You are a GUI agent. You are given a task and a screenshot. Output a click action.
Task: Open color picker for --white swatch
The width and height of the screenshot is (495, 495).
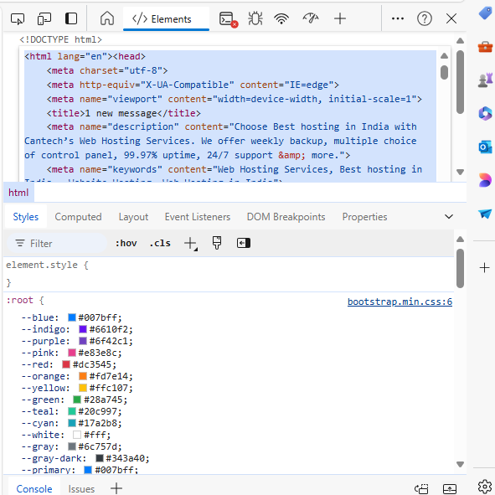click(77, 435)
